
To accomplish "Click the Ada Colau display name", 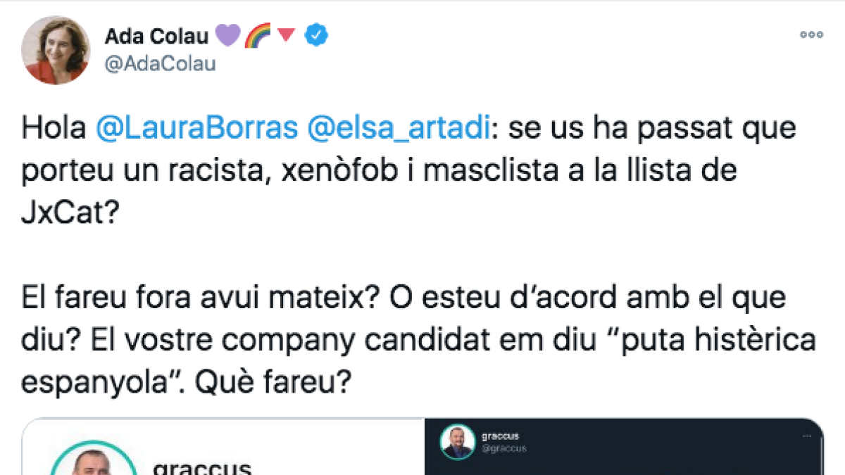I will coord(156,36).
